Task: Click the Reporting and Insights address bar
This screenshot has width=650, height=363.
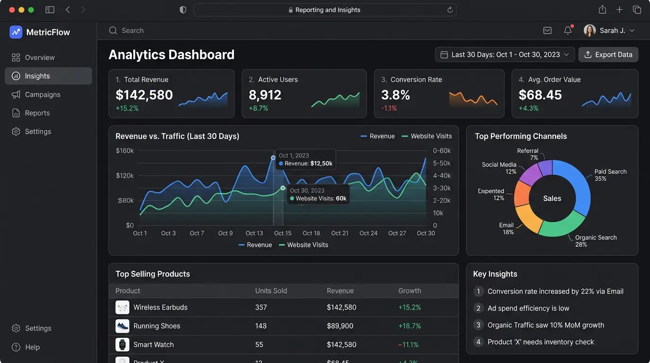Action: tap(325, 10)
